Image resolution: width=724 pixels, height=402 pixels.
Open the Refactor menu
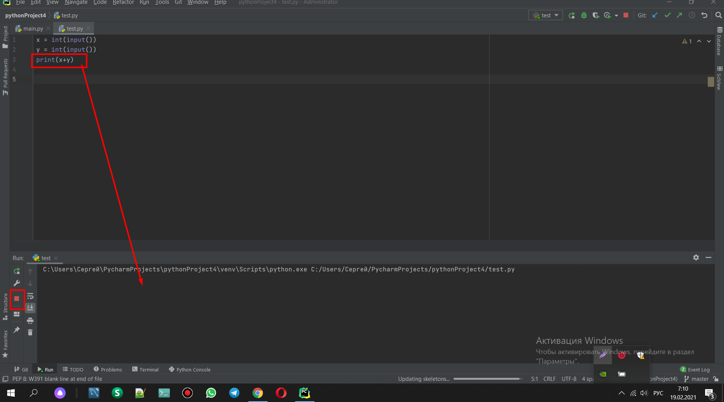[123, 2]
